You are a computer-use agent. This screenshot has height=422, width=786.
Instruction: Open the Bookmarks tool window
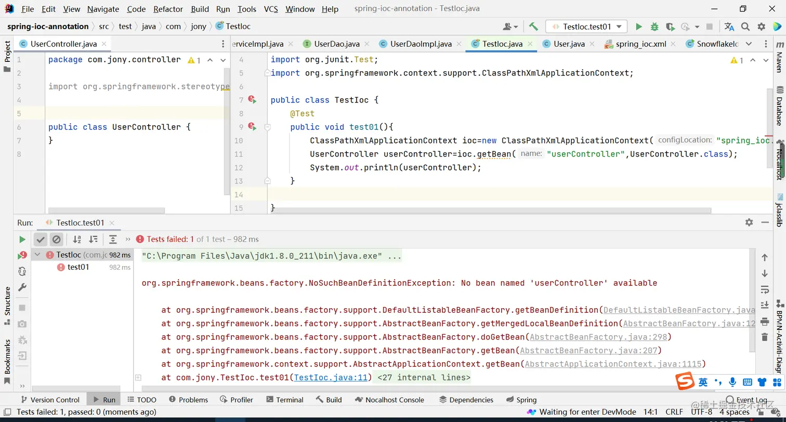pos(7,362)
